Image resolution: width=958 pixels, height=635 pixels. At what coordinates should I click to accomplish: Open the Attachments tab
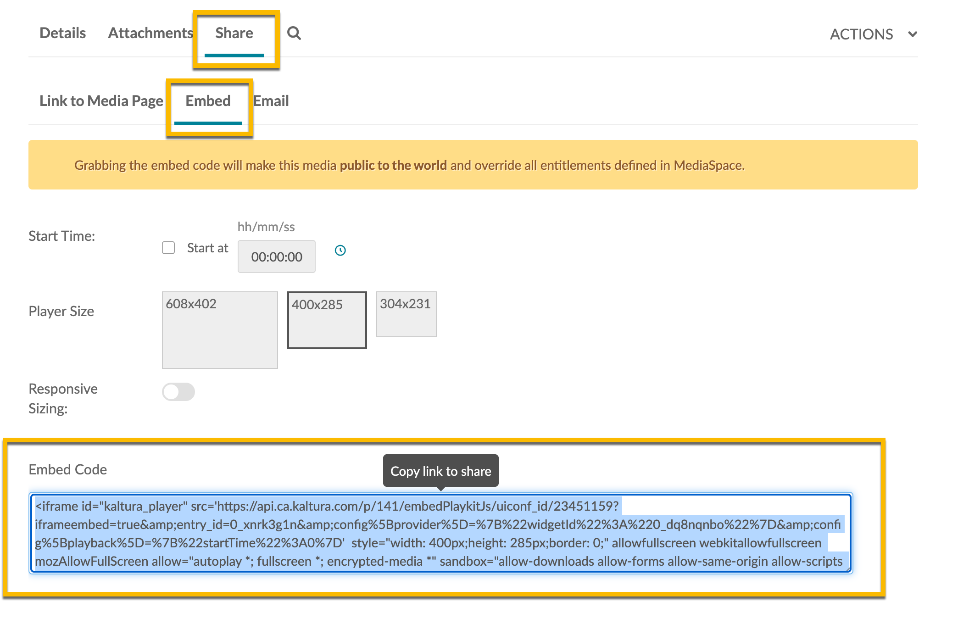(150, 33)
